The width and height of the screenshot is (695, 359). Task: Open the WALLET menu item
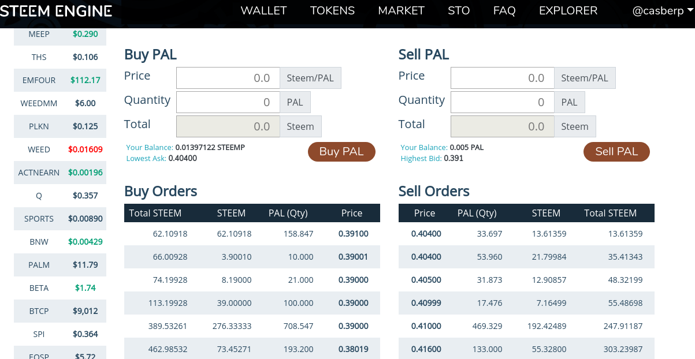pos(263,10)
